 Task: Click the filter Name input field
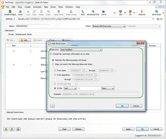33,26
